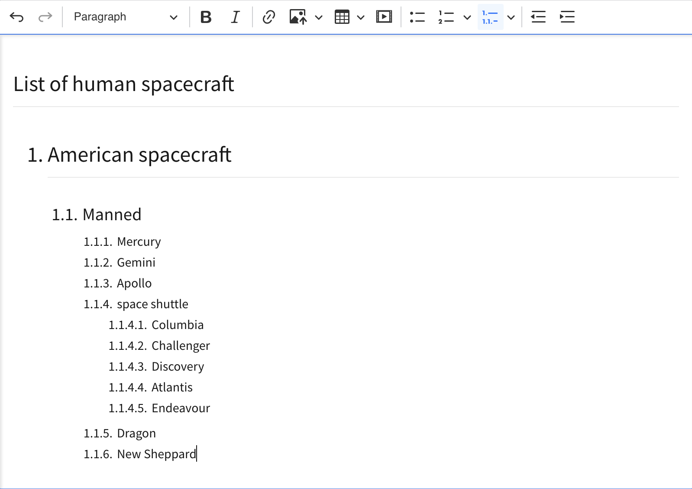The width and height of the screenshot is (692, 489).
Task: Open the Paragraph heading style dropdown
Action: (x=126, y=17)
